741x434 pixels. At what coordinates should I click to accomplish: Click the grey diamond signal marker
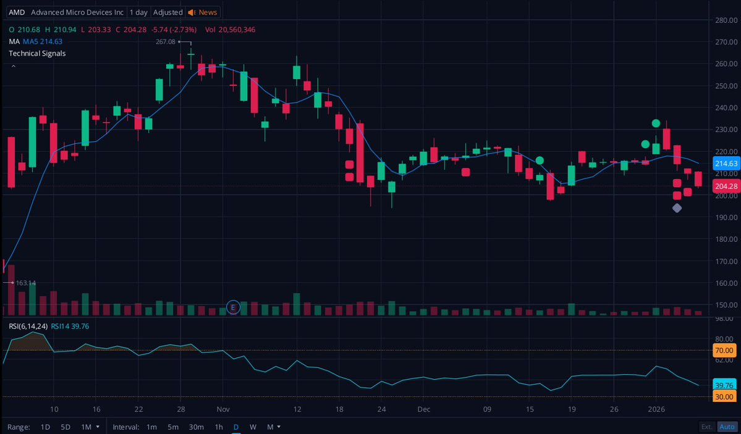pos(677,208)
